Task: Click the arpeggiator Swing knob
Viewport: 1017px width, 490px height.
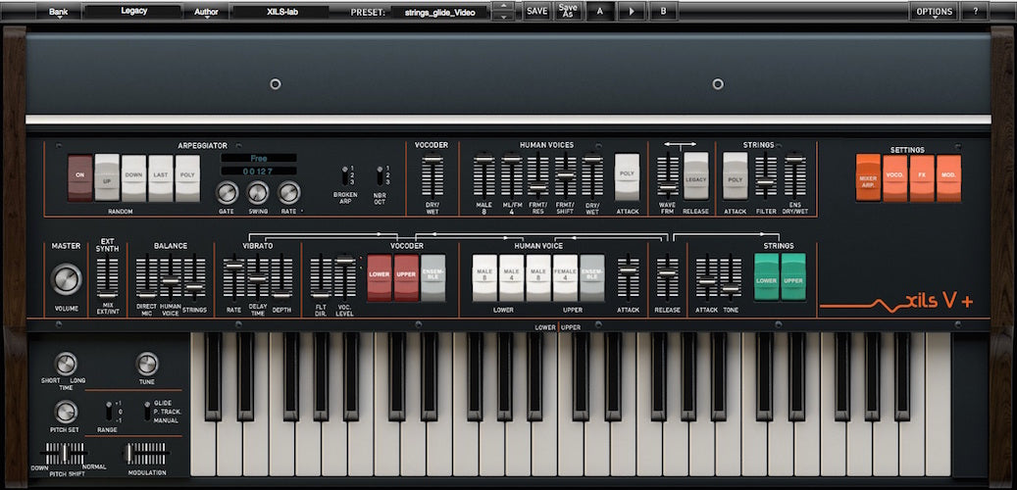Action: tap(258, 192)
